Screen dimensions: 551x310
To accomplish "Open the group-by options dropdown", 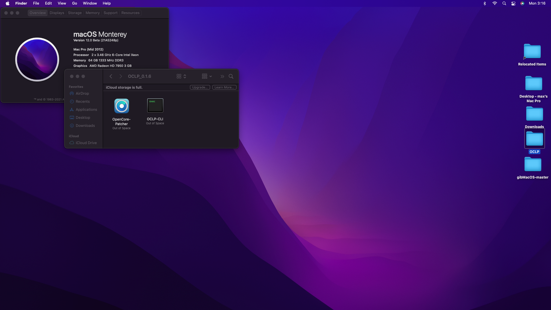I will 207,76.
